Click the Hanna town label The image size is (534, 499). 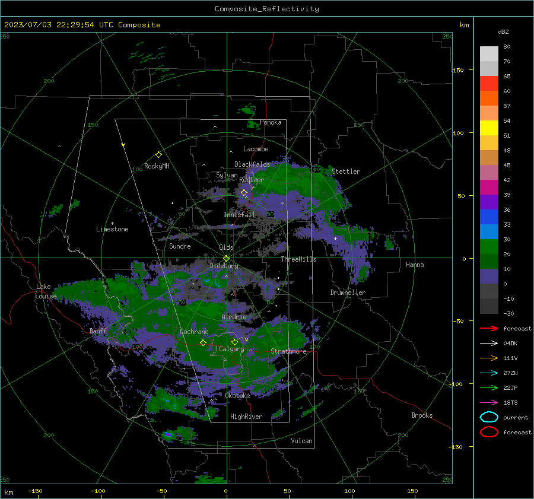click(x=415, y=265)
